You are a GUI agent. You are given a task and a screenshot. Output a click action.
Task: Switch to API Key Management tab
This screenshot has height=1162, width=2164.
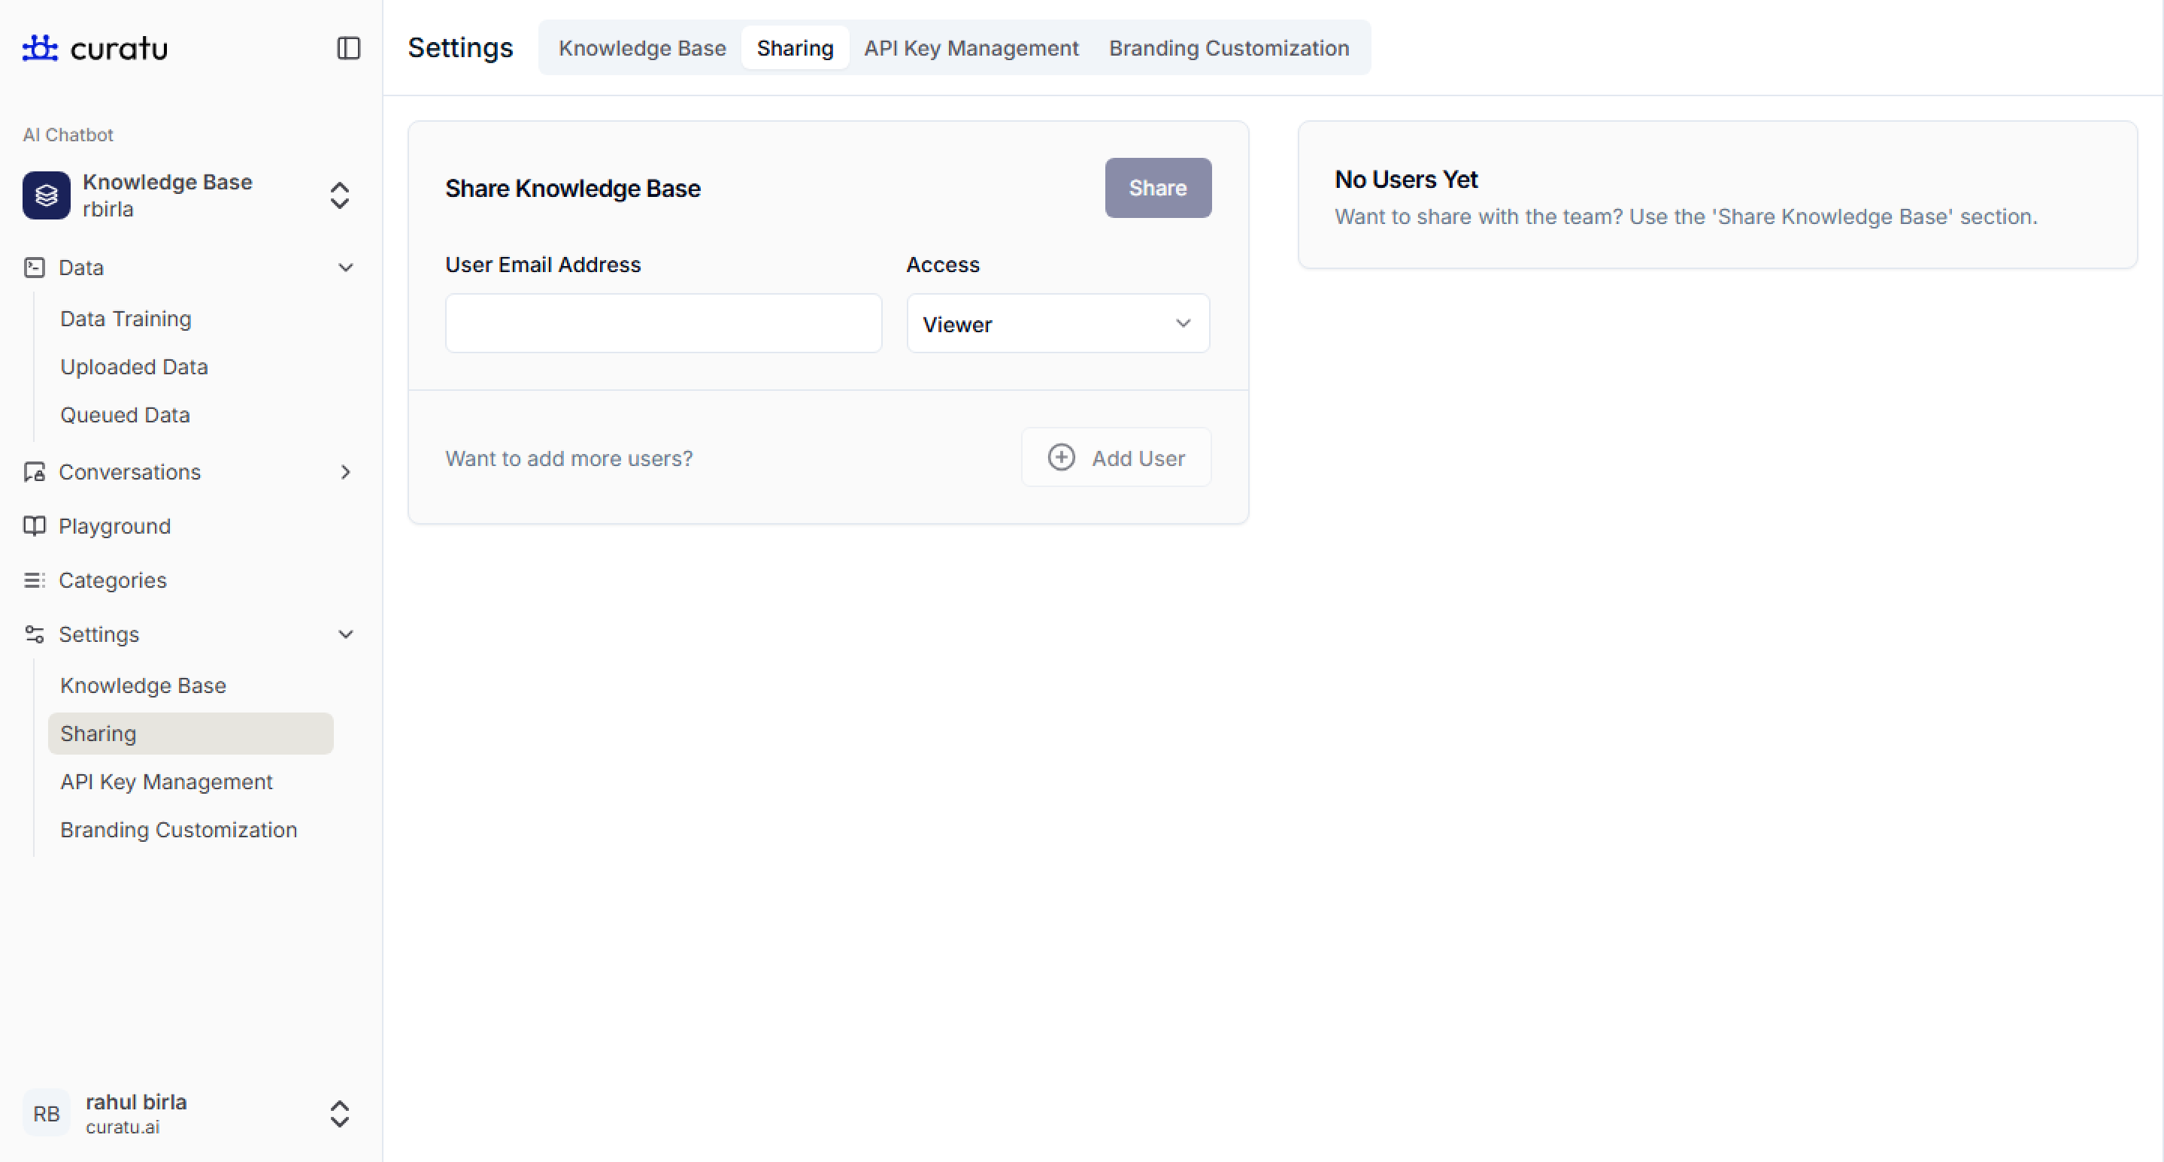(971, 48)
